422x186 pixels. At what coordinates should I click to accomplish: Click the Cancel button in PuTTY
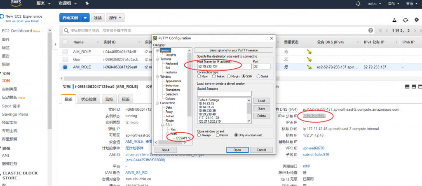[x=261, y=150]
